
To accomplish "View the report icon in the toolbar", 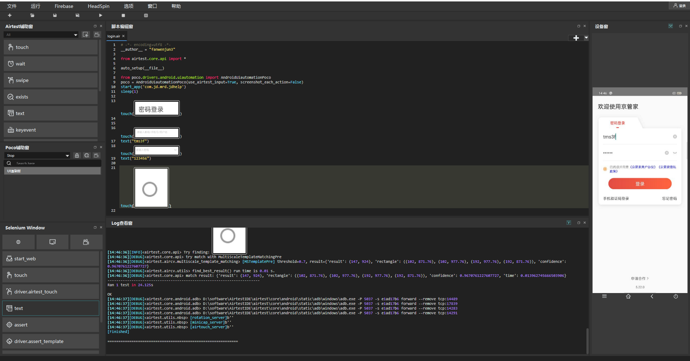I will point(146,15).
